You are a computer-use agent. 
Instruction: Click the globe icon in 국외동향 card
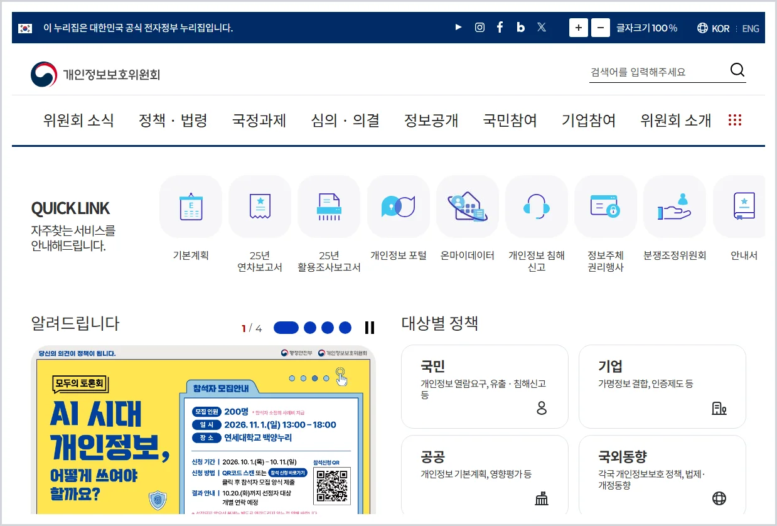click(719, 499)
